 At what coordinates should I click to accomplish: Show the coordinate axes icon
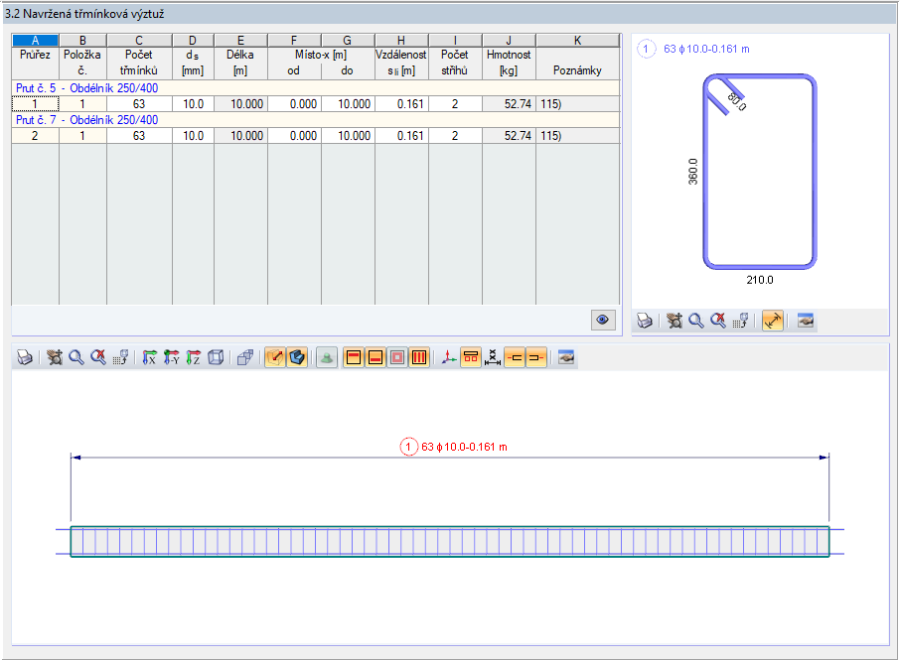[449, 357]
